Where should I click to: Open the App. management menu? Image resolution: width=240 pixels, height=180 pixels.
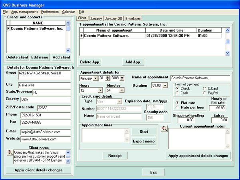pyautogui.click(x=24, y=12)
